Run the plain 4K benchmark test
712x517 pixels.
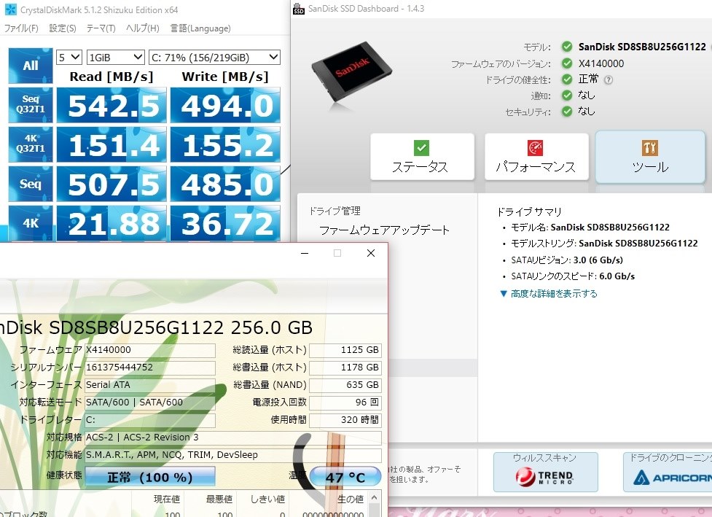coord(31,223)
